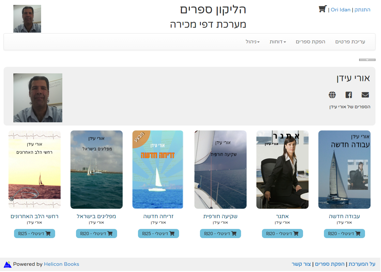Click the Helicon Books logo icon in footer
Viewport: 381px width, 272px height.
[x=8, y=264]
